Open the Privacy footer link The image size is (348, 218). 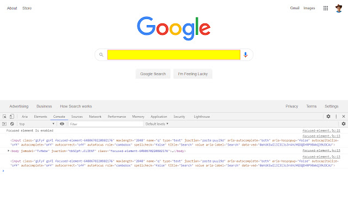tap(291, 106)
